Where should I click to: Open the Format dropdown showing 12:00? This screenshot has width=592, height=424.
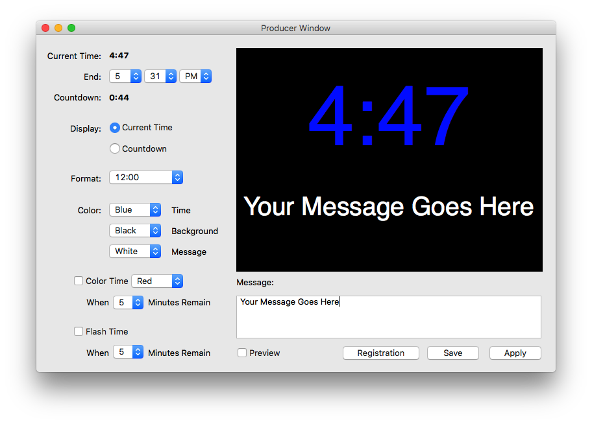point(145,177)
